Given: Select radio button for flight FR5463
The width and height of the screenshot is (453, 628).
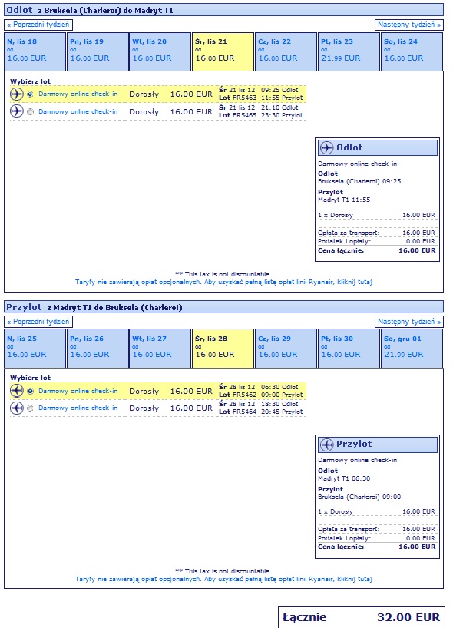Looking at the screenshot, I should (30, 94).
